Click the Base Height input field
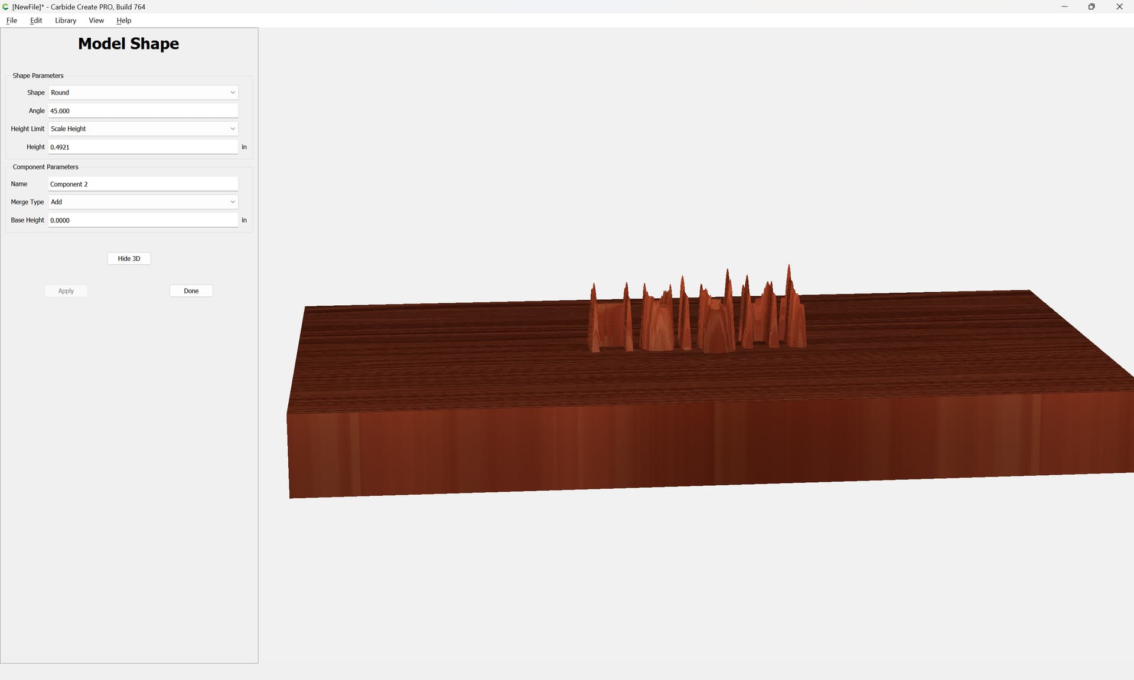The image size is (1134, 680). point(143,220)
